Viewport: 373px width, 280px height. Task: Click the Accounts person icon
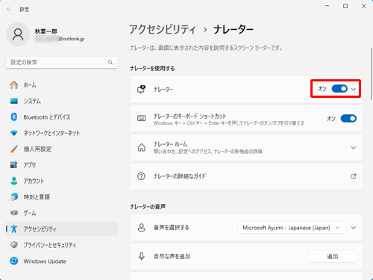pyautogui.click(x=14, y=181)
